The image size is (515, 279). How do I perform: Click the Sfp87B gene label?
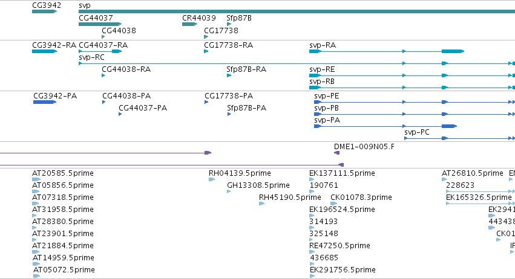239,18
